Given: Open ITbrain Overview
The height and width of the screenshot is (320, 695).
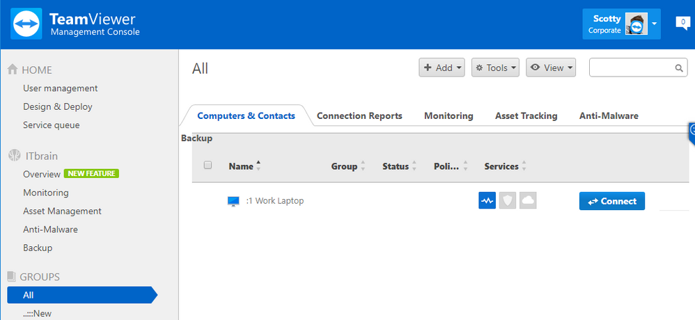Looking at the screenshot, I should tap(42, 174).
